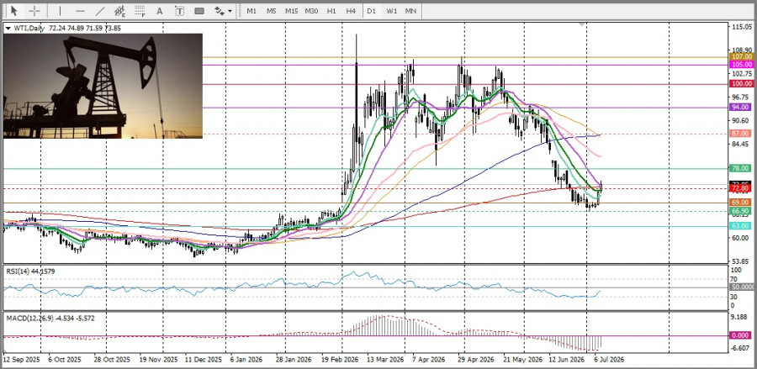Toggle the H4 timeframe
This screenshot has width=757, height=369.
coord(351,11)
